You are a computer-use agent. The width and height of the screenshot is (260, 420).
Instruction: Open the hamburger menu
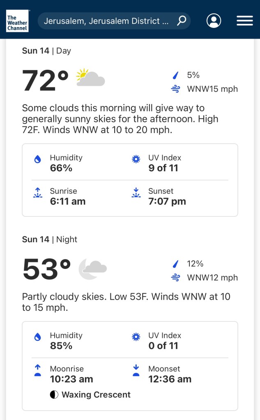tap(244, 21)
